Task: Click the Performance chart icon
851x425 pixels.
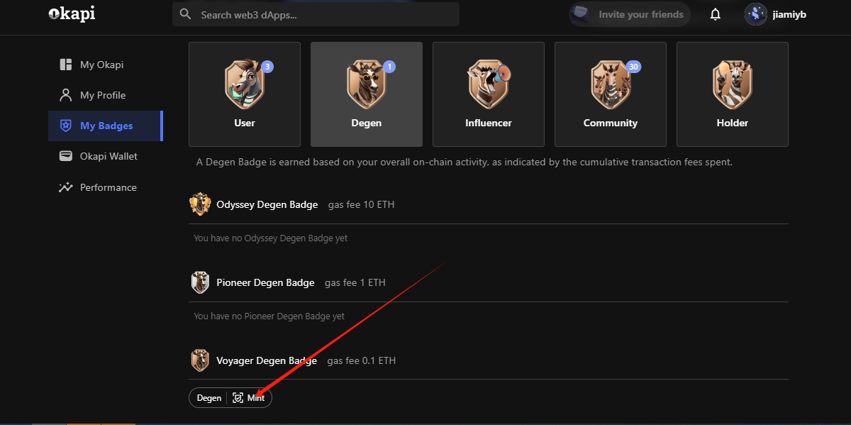Action: (x=66, y=187)
